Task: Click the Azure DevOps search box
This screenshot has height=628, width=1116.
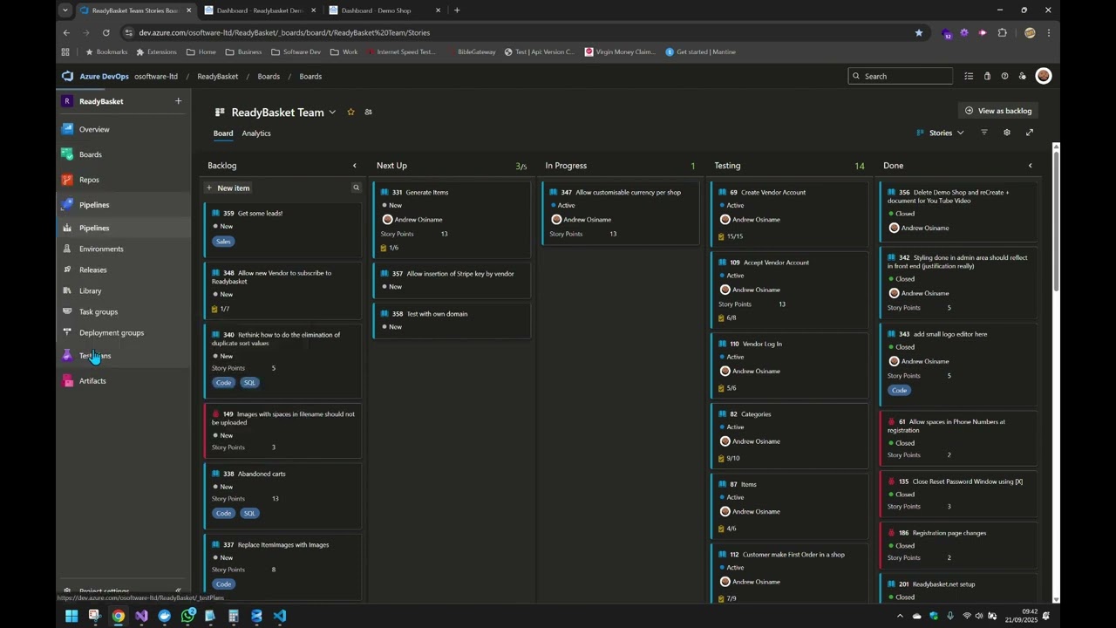Action: [901, 76]
